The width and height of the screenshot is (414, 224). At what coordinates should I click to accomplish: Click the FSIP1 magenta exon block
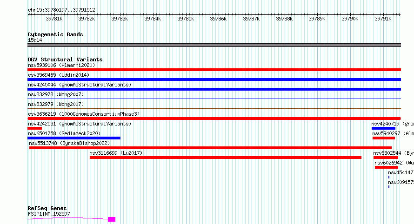pyautogui.click(x=112, y=219)
